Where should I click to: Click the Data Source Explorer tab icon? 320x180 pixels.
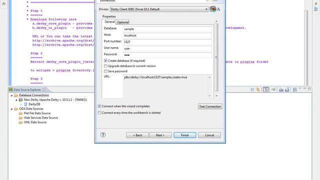click(11, 89)
